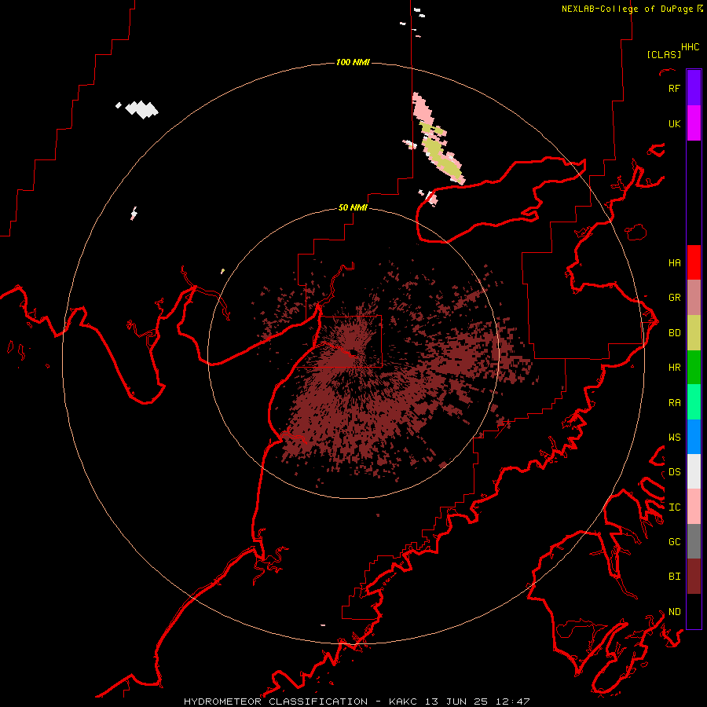707x707 pixels.
Task: Click the "UK" legend label
Action: pos(674,123)
